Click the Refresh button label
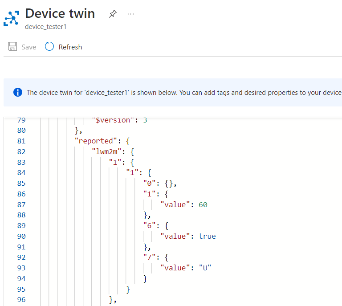The width and height of the screenshot is (342, 306). coord(70,47)
